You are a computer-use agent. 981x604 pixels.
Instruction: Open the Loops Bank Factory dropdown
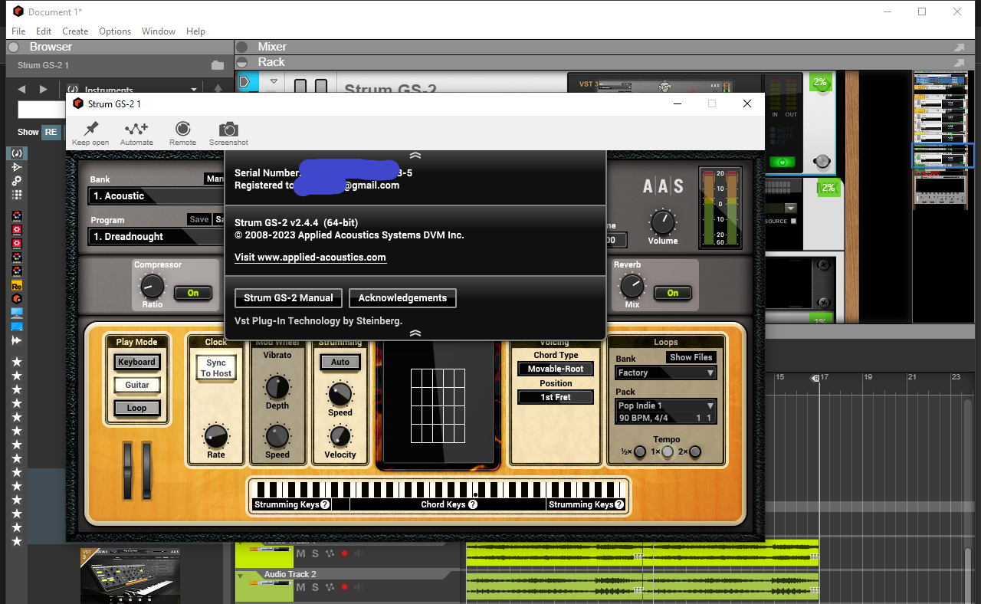tap(666, 373)
